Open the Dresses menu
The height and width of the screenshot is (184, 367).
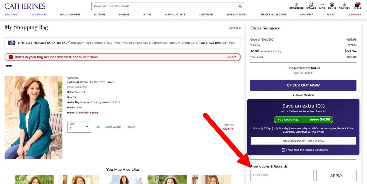pos(124,15)
